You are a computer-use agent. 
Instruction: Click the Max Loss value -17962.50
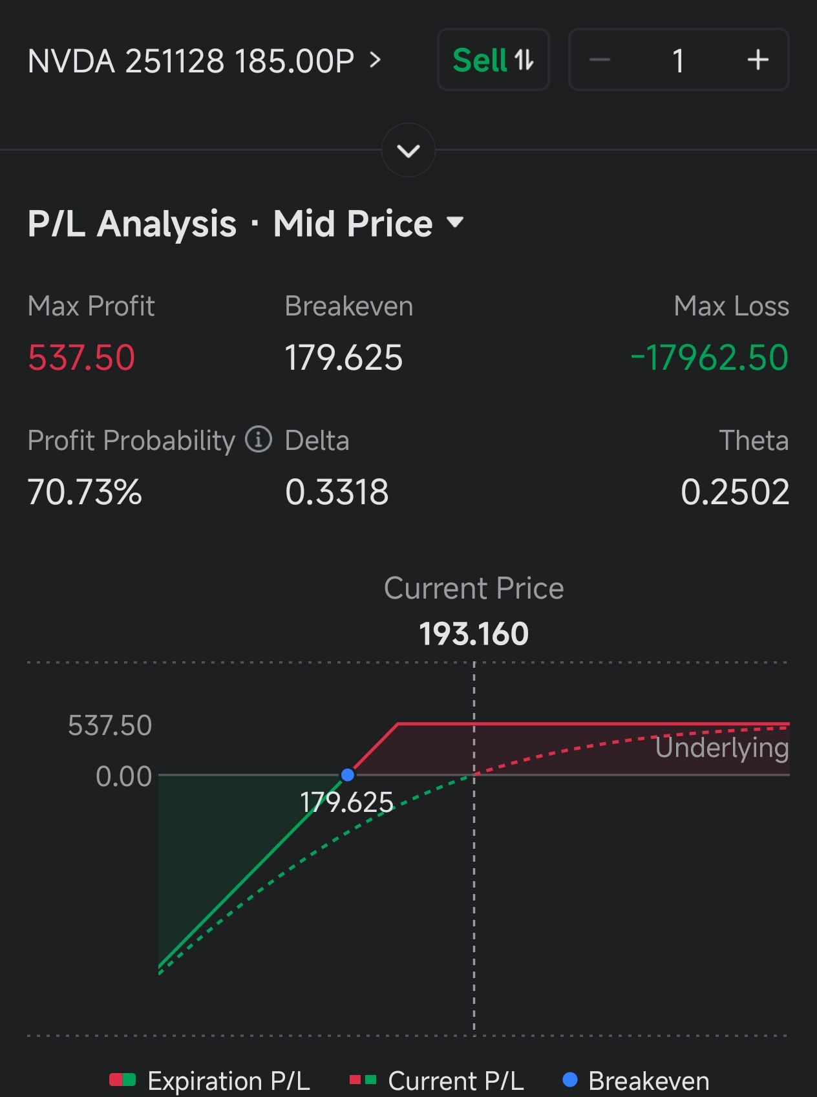709,357
